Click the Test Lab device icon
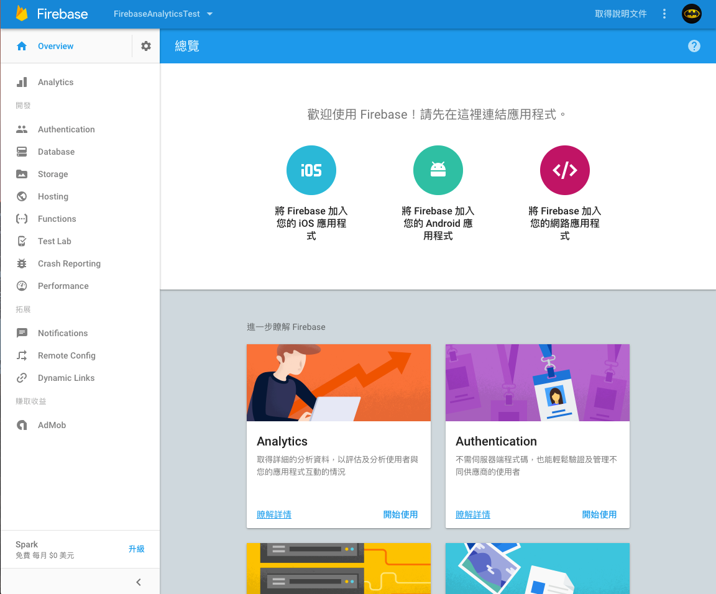Image resolution: width=716 pixels, height=594 pixels. pos(22,241)
